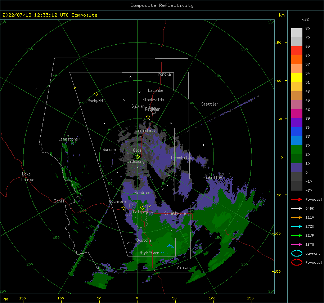Image resolution: width=324 pixels, height=303 pixels.
Task: Click the green 22JP arrow icon
Action: [297, 235]
